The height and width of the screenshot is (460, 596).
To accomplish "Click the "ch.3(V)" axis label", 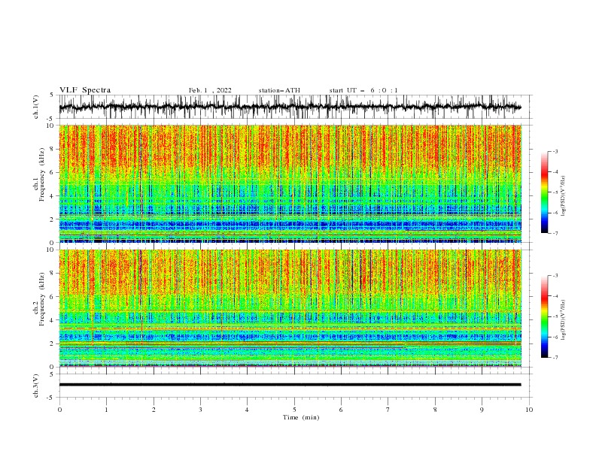I will (36, 386).
